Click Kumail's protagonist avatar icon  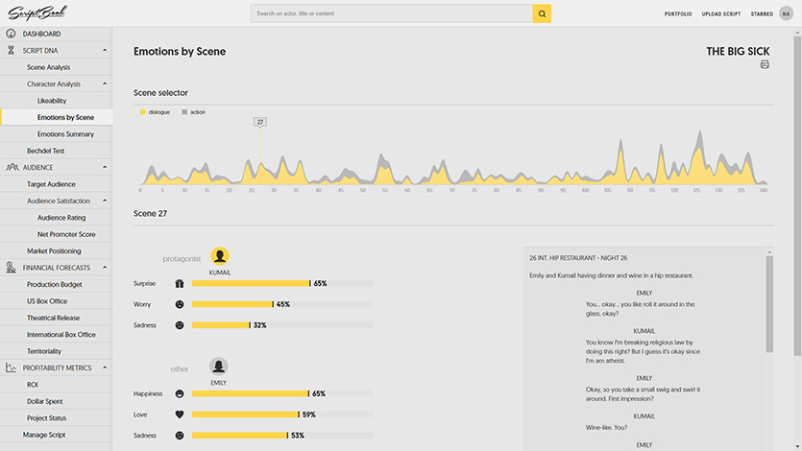(x=220, y=256)
